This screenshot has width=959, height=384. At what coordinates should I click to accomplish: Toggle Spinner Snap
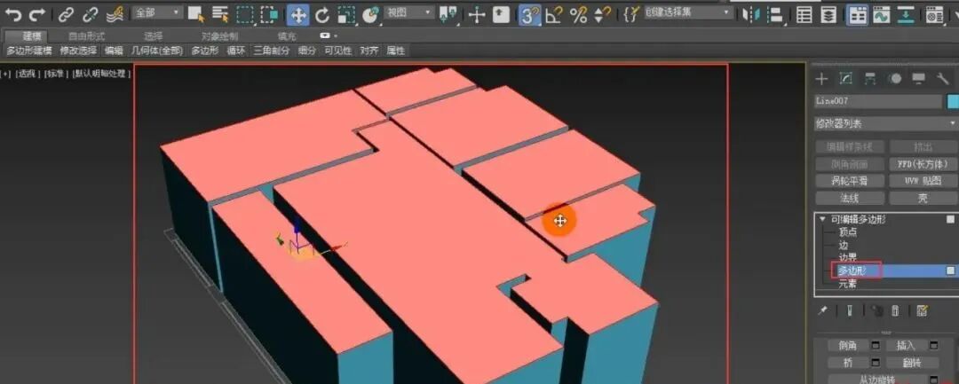point(603,15)
